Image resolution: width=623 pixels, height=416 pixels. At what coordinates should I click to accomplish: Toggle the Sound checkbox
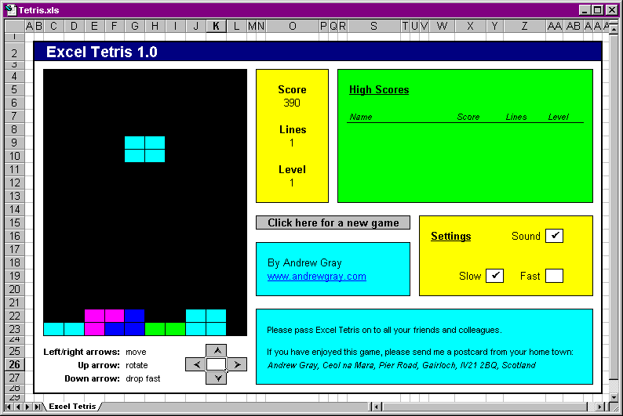(554, 236)
